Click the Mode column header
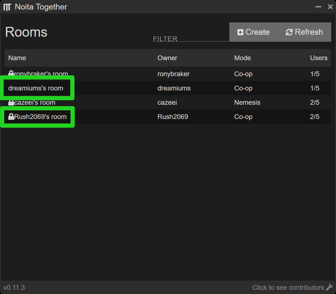Screen dimensions: 336x294 pos(242,58)
